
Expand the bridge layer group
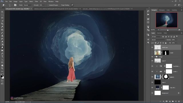pos(155,57)
